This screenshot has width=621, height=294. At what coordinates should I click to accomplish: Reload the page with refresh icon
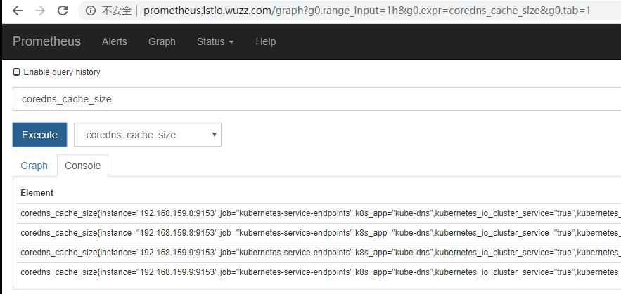[63, 11]
